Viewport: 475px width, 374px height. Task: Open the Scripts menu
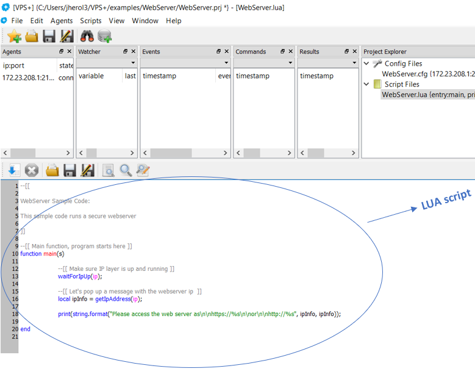(91, 21)
